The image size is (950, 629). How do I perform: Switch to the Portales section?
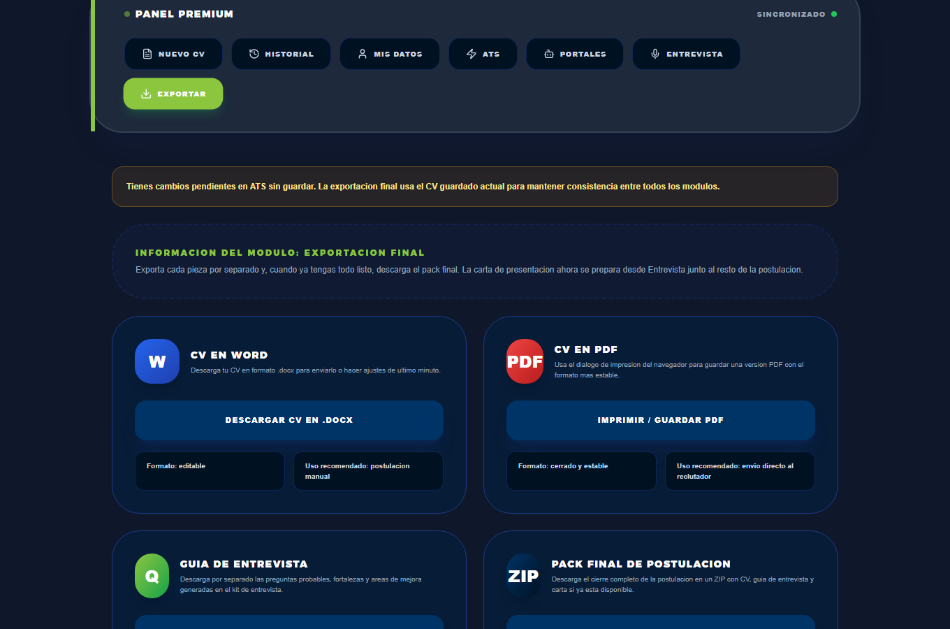[x=575, y=54]
